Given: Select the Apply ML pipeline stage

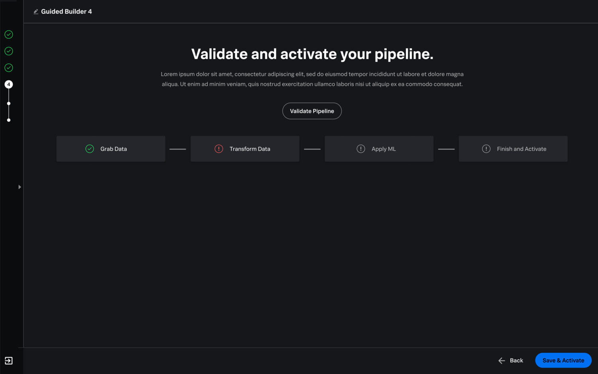Looking at the screenshot, I should (x=379, y=149).
